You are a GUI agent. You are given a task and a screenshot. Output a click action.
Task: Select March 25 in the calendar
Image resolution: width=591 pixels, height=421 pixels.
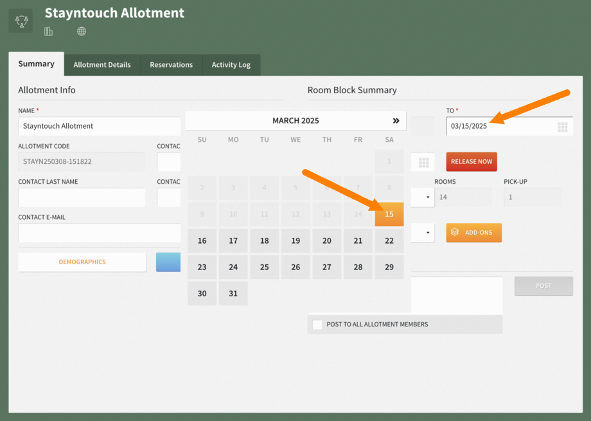tap(265, 267)
